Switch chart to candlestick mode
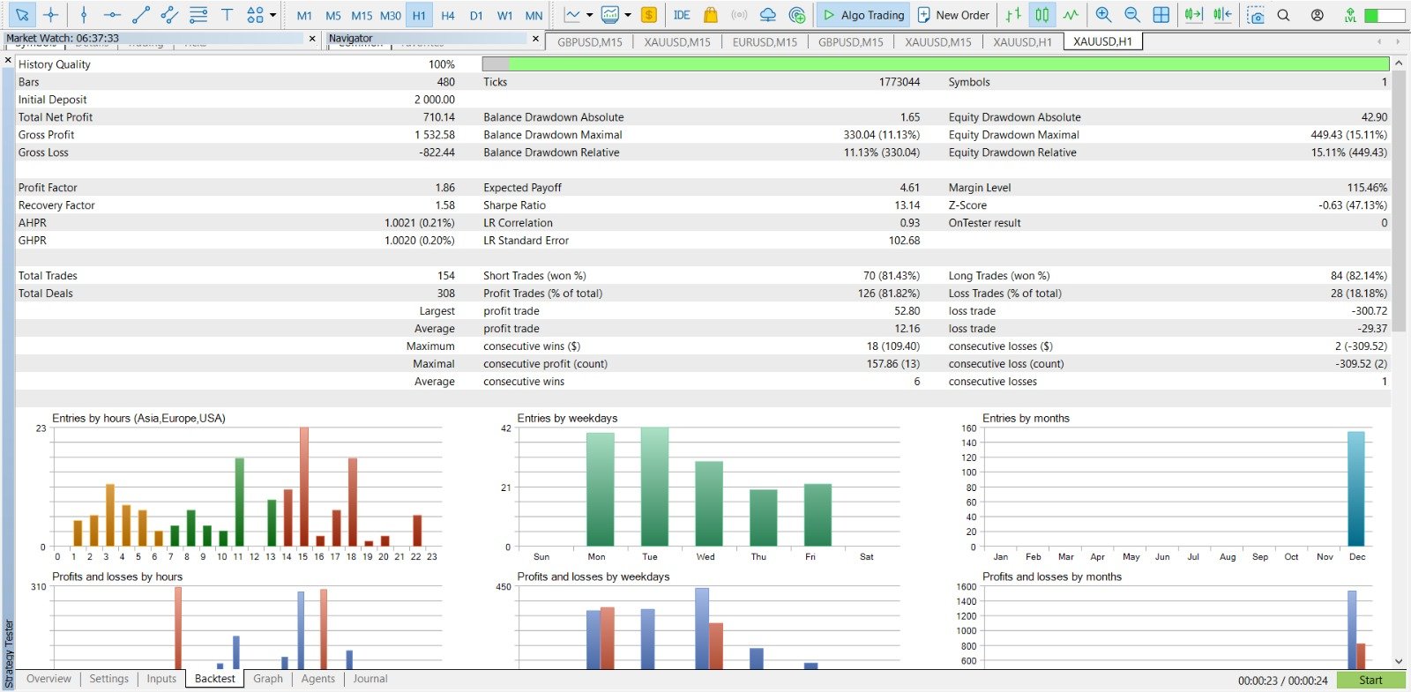Viewport: 1411px width, 692px height. pyautogui.click(x=1042, y=15)
